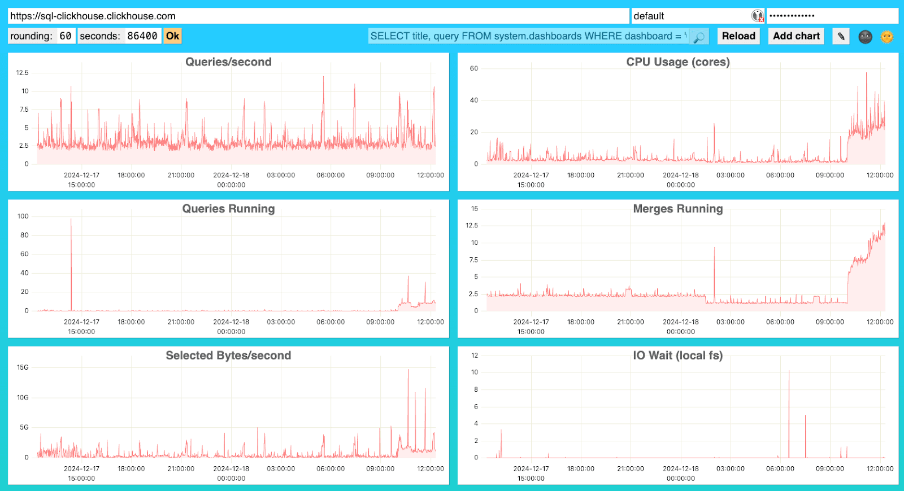
Task: Click the magnifying glass search icon
Action: (x=699, y=37)
